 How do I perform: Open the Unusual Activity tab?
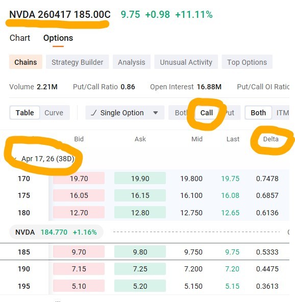click(x=186, y=62)
